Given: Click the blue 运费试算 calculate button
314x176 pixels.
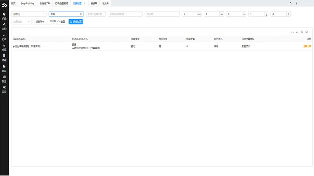Looking at the screenshot, I should click(x=76, y=22).
